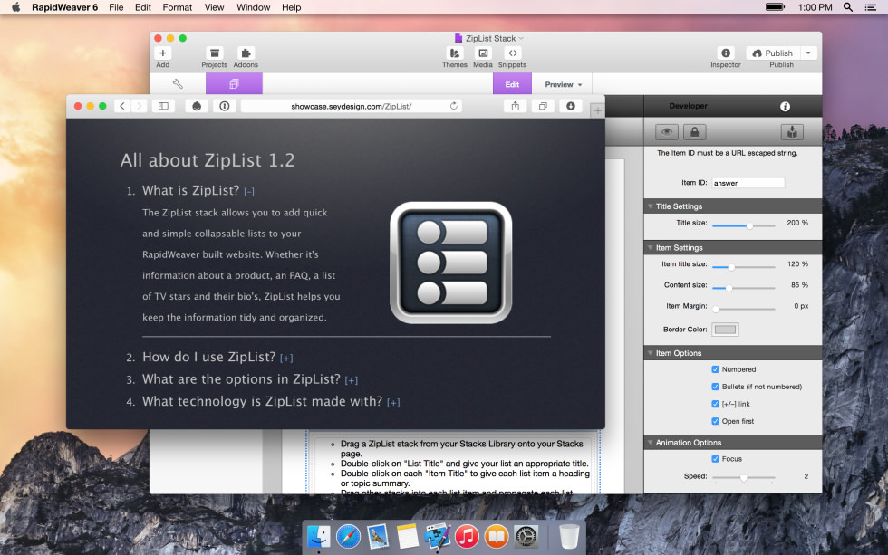The image size is (888, 555).
Task: Click the Publish button
Action: [773, 53]
